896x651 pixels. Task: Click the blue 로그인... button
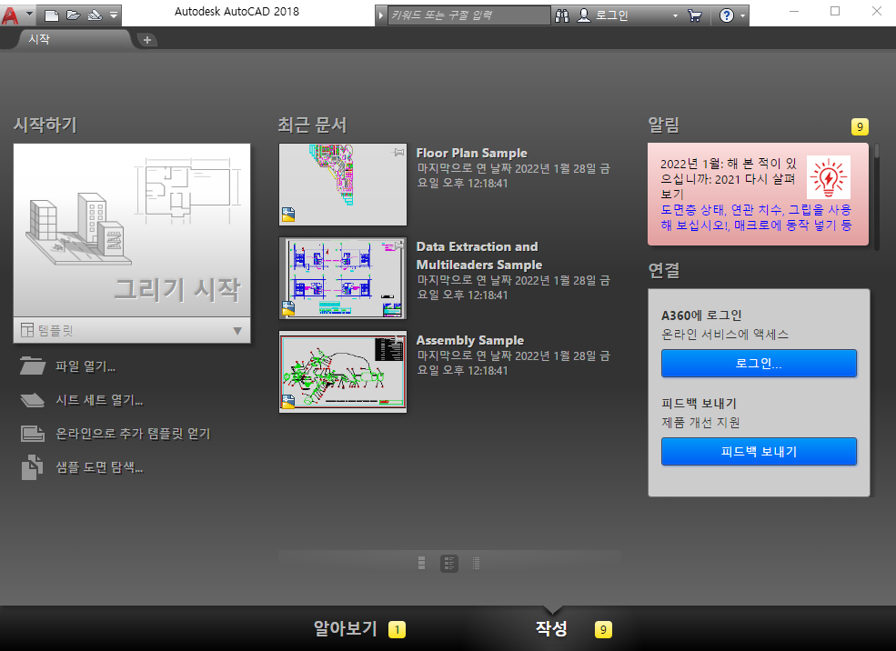click(x=759, y=363)
